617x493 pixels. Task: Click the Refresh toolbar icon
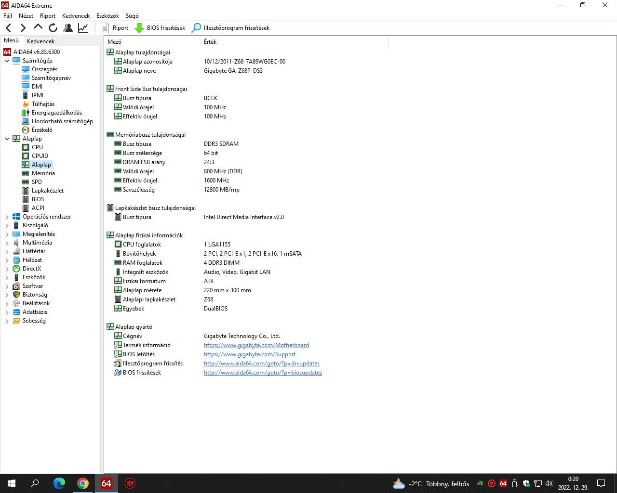(x=53, y=28)
